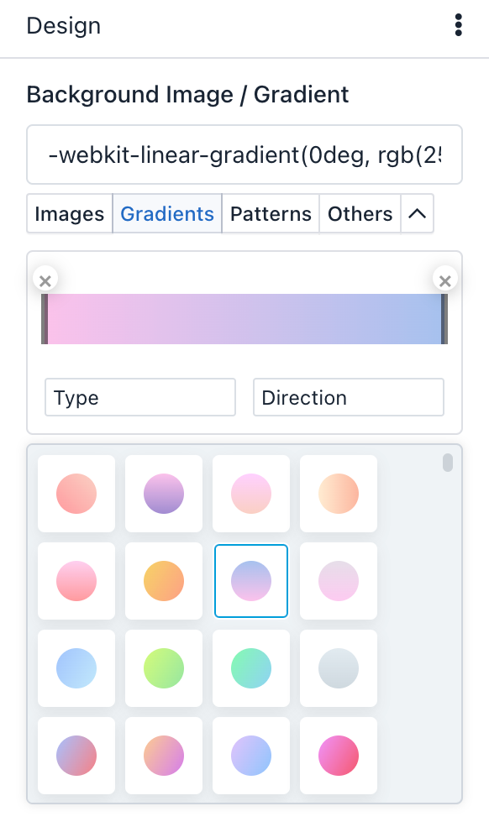Select the magenta gradient preset bottom-right
The image size is (489, 827).
[x=338, y=756]
